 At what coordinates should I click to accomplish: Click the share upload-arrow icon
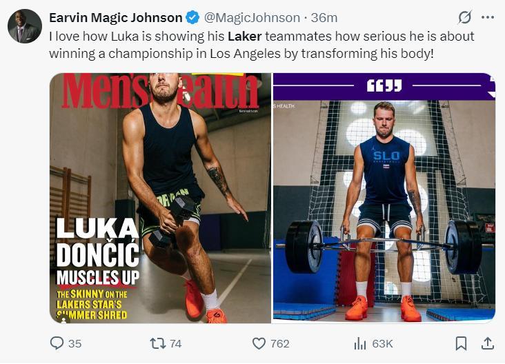(x=487, y=343)
